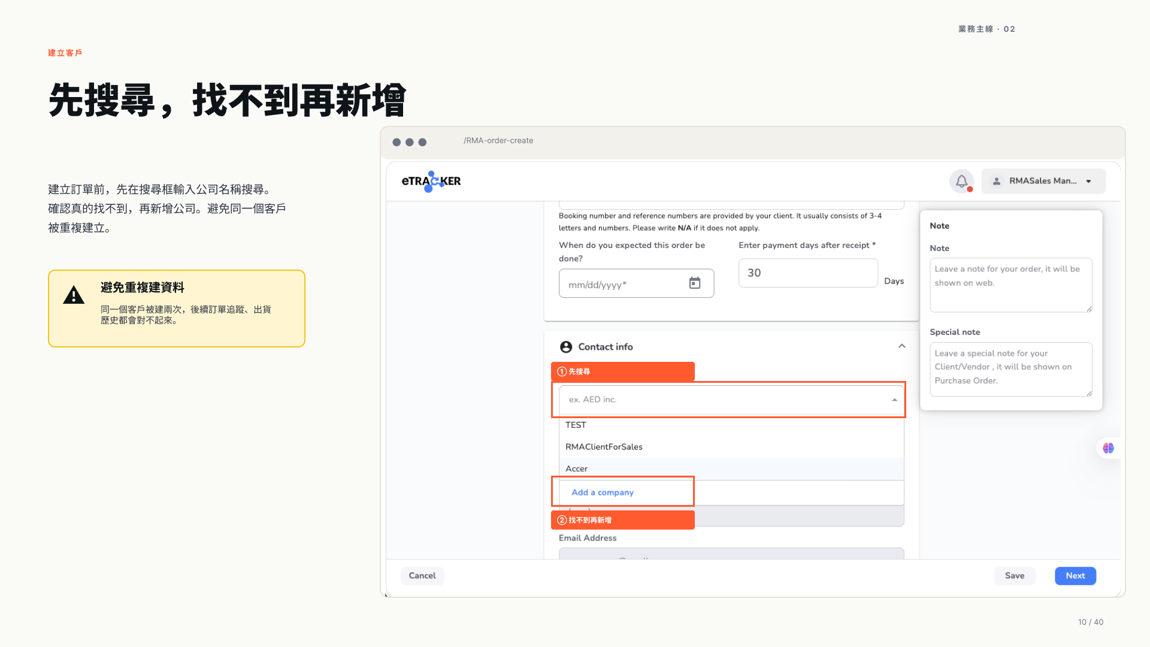Screen dimensions: 1150x647
Task: Click the page number 10 / 40
Action: [1091, 622]
